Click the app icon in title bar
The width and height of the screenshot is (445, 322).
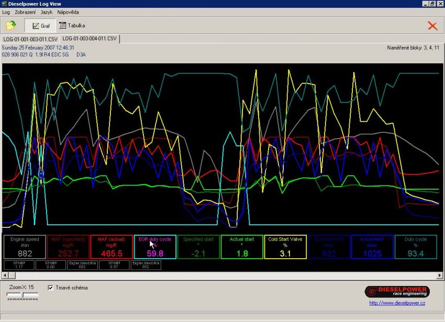pyautogui.click(x=4, y=4)
